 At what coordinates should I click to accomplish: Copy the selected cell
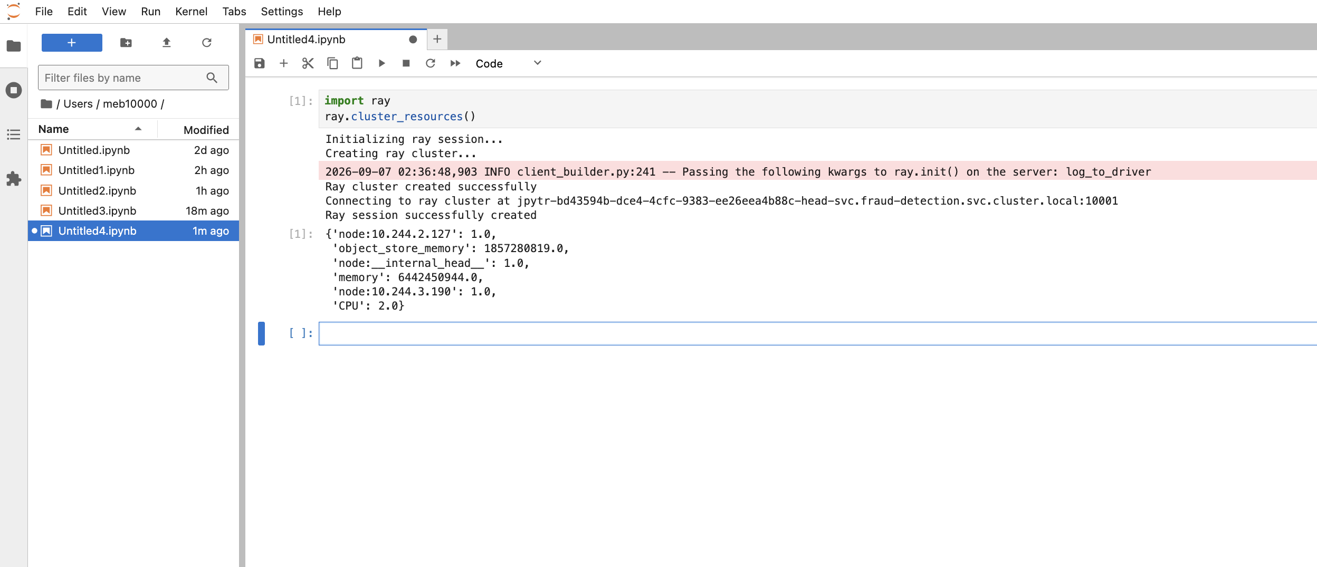[332, 63]
